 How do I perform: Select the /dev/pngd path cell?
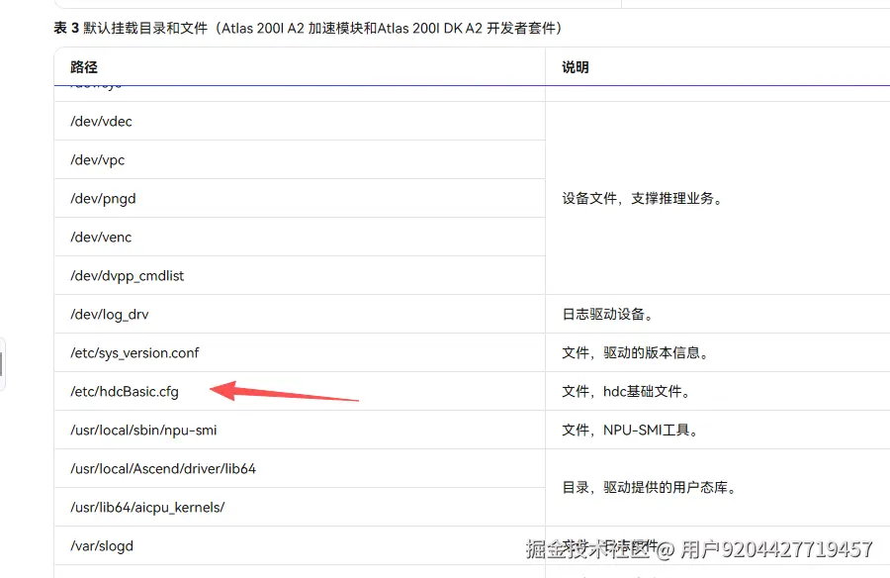click(300, 198)
